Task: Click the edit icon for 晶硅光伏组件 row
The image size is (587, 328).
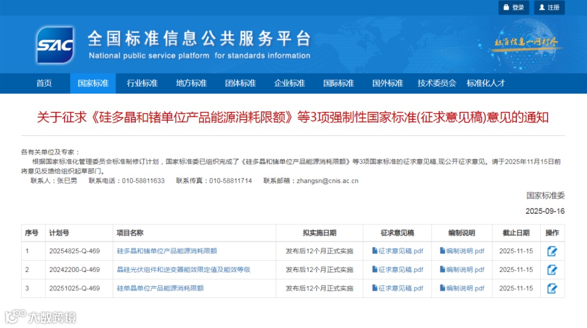Action: [x=552, y=270]
